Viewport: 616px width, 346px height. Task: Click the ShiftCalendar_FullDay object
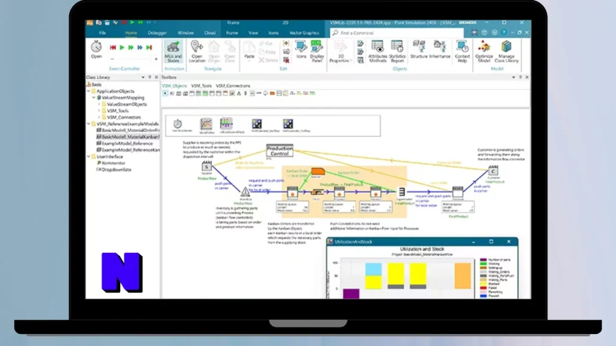pos(288,124)
